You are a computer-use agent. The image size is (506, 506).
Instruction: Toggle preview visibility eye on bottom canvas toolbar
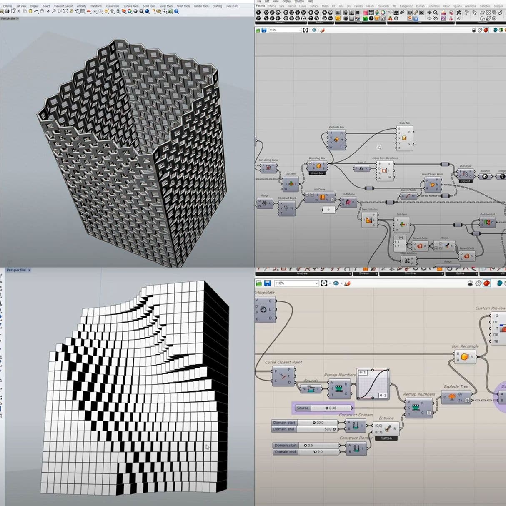(x=336, y=283)
